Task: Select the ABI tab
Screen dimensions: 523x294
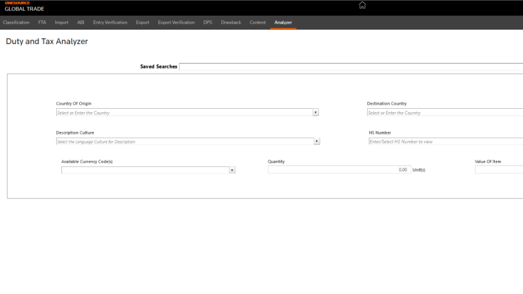Action: click(x=81, y=23)
